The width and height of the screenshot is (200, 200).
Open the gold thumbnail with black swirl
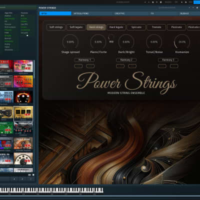tap(6, 113)
